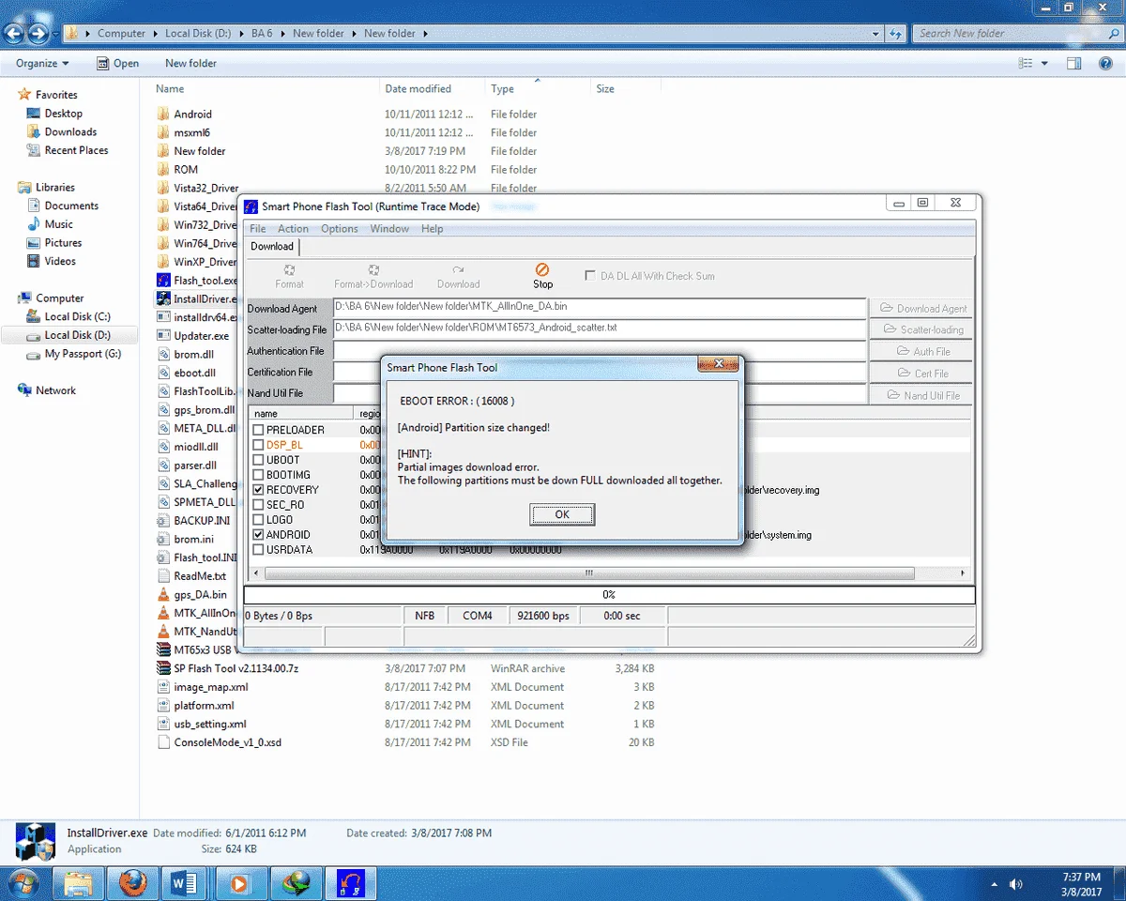Click the Scatter-loading button
Screen dimensions: 1126x901
pyautogui.click(x=921, y=329)
